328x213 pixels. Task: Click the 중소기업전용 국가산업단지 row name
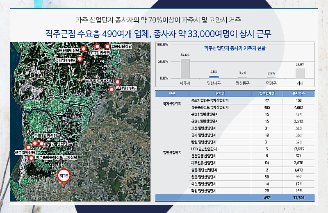point(210,100)
